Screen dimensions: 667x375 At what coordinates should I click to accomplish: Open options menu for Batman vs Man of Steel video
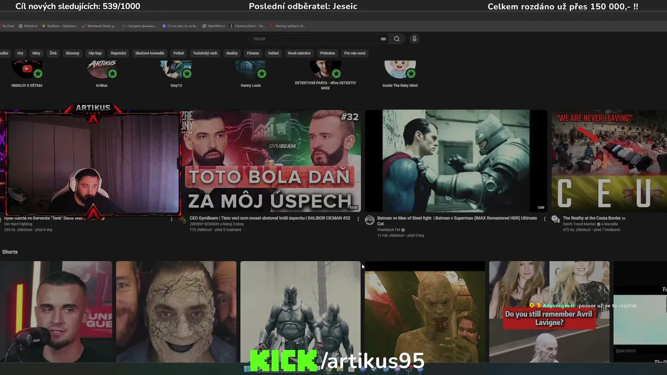(545, 219)
